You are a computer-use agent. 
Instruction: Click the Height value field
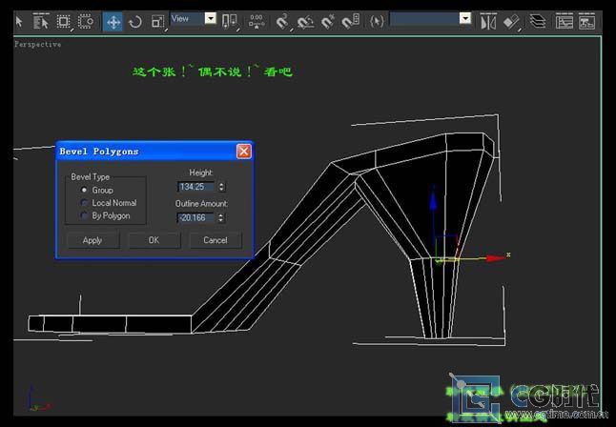196,187
